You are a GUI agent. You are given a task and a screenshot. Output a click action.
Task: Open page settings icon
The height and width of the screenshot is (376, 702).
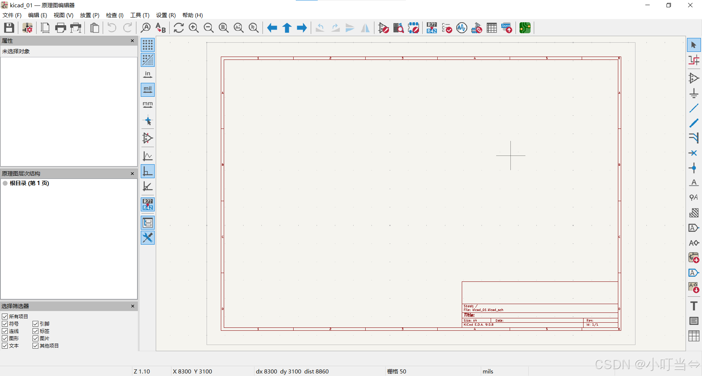45,28
